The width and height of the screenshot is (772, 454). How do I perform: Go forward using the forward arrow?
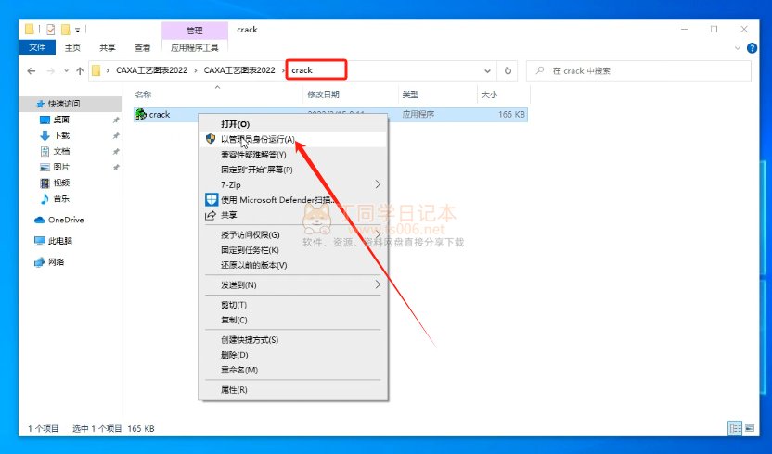tap(50, 70)
